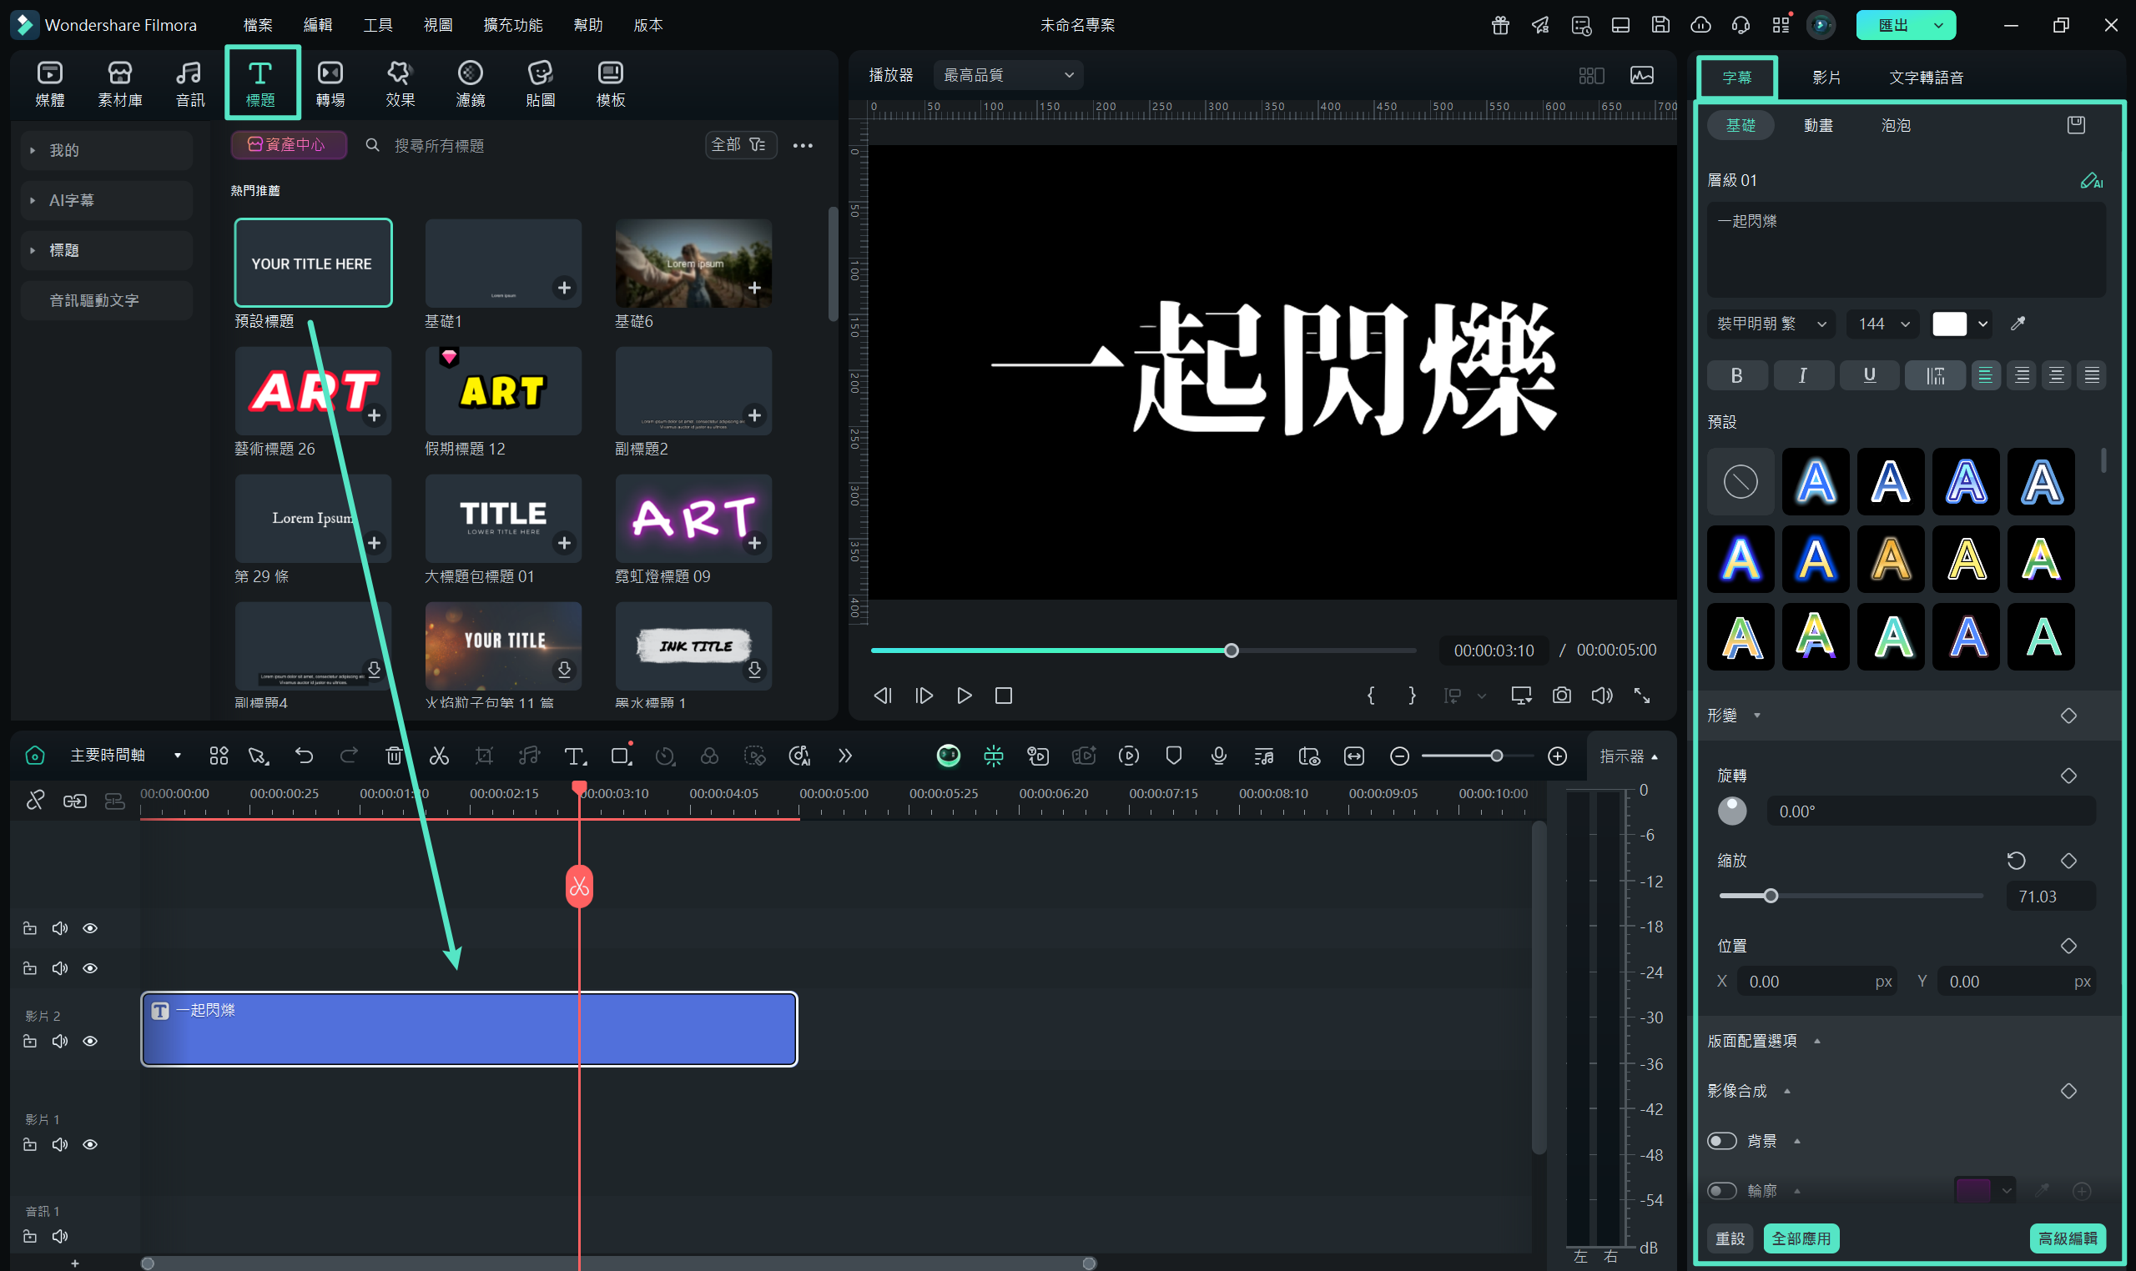Click the voiceover microphone icon
This screenshot has height=1271, width=2136.
(1218, 756)
